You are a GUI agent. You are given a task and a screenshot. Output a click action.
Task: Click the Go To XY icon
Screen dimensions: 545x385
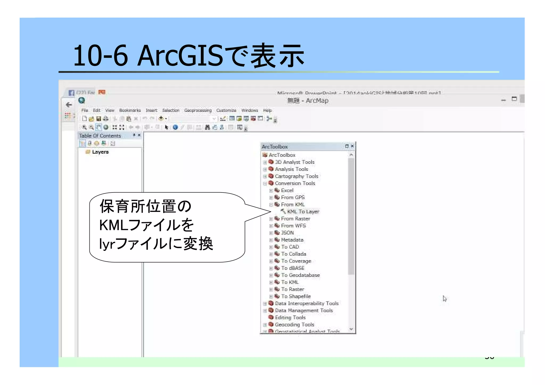point(222,127)
